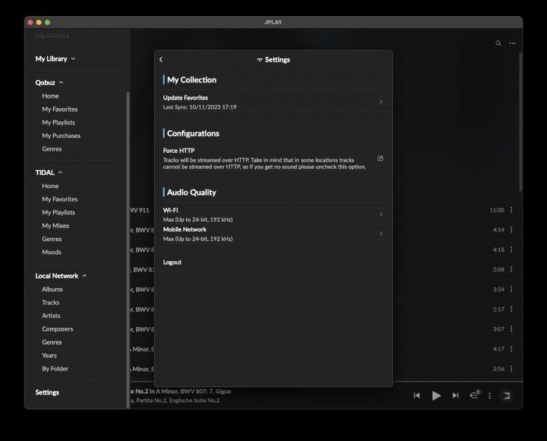
Task: Open options for the 3:54 track
Action: [512, 289]
